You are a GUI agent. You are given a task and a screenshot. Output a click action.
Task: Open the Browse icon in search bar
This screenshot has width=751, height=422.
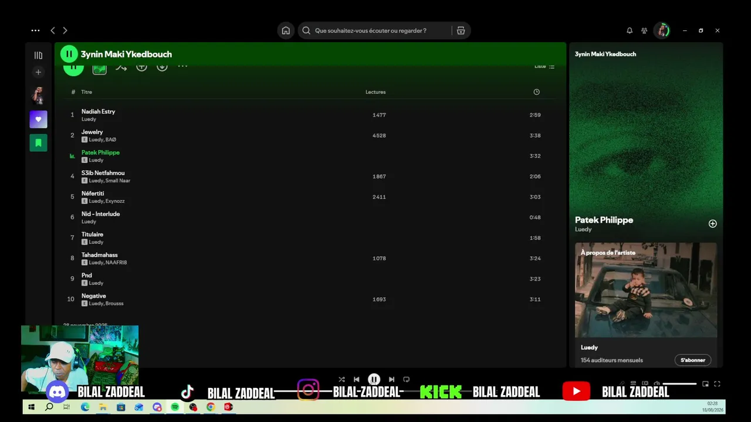point(461,30)
